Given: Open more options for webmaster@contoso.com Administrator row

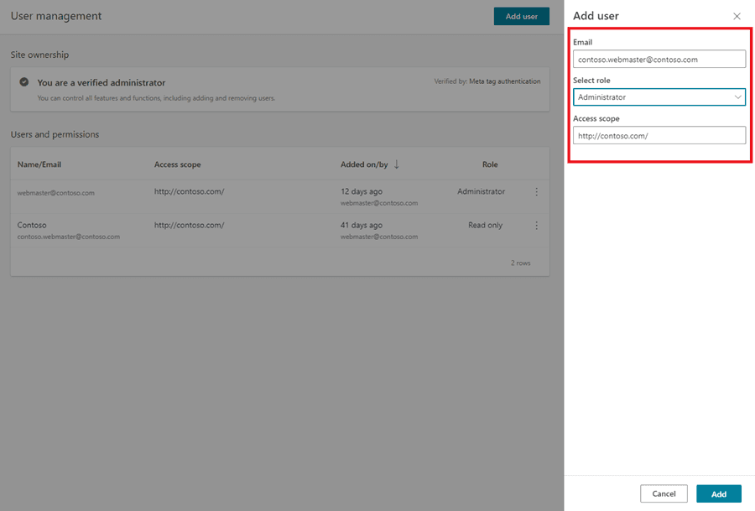Looking at the screenshot, I should coord(536,191).
